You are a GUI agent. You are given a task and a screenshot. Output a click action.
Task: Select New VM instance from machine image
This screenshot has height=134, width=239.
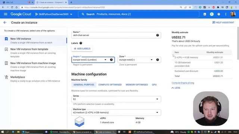coord(33,67)
